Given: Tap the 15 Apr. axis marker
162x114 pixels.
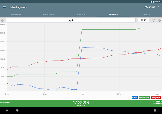Looking at the screenshot, I should pos(82,94).
